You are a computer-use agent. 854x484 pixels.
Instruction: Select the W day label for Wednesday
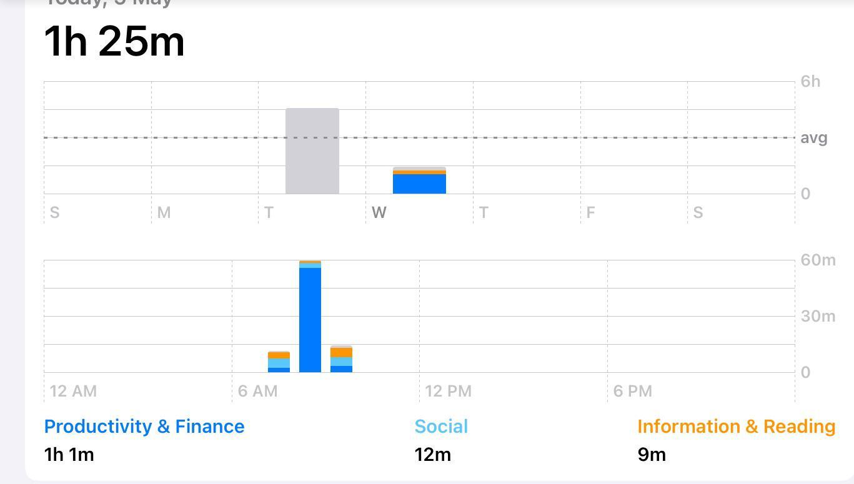point(379,212)
